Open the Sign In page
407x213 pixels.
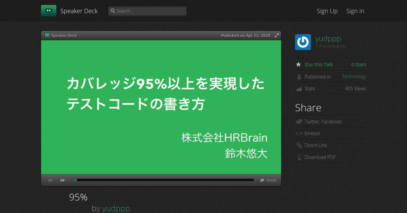355,11
